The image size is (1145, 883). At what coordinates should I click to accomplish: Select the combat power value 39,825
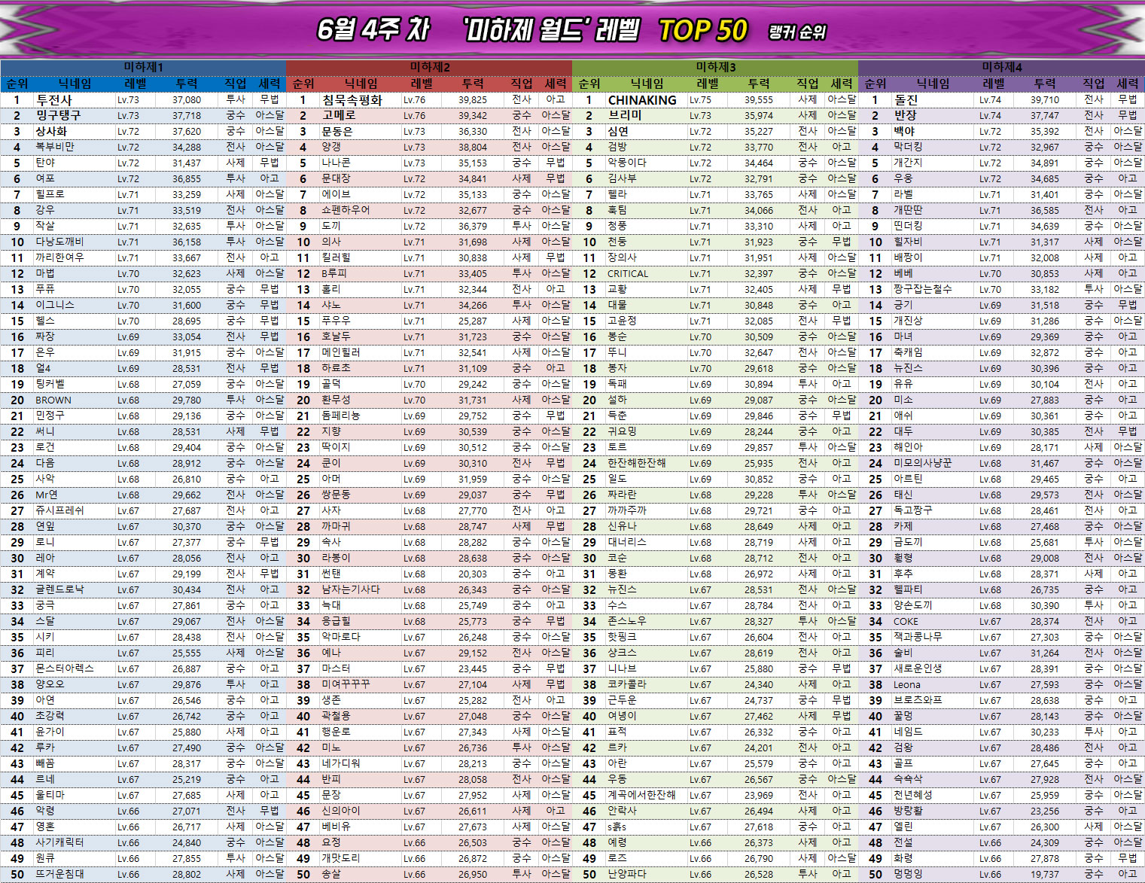pos(473,99)
